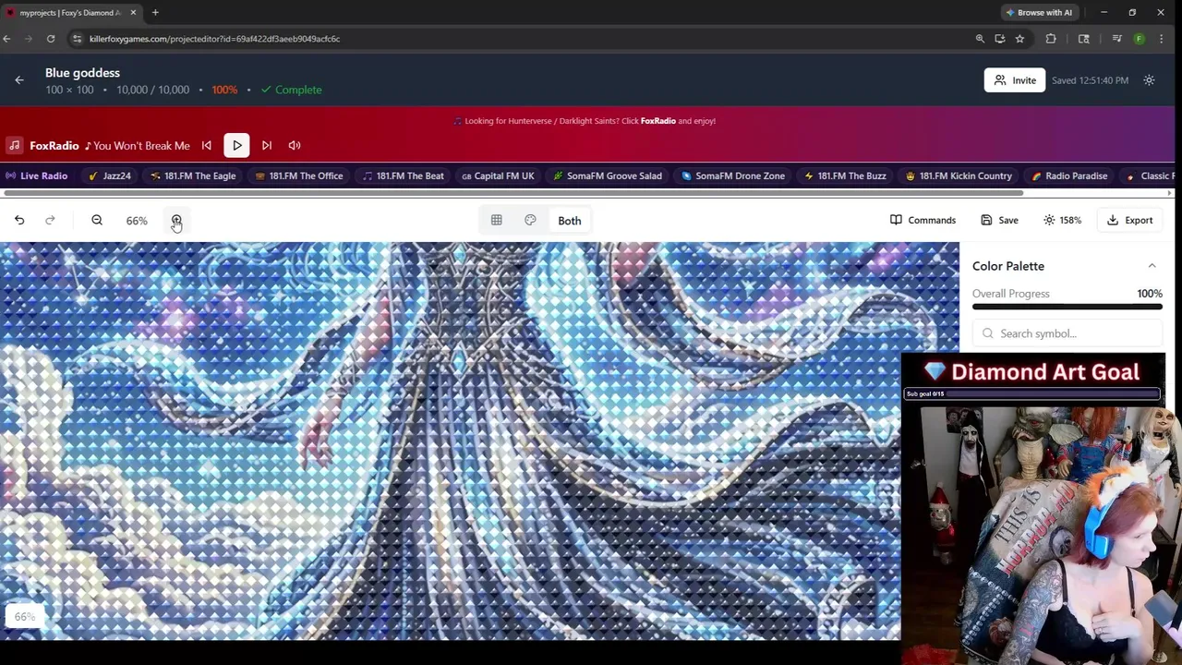Switch to grid symbols view
1182x665 pixels.
[x=497, y=220]
